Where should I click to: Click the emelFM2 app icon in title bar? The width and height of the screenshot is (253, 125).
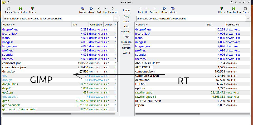click(4, 2)
